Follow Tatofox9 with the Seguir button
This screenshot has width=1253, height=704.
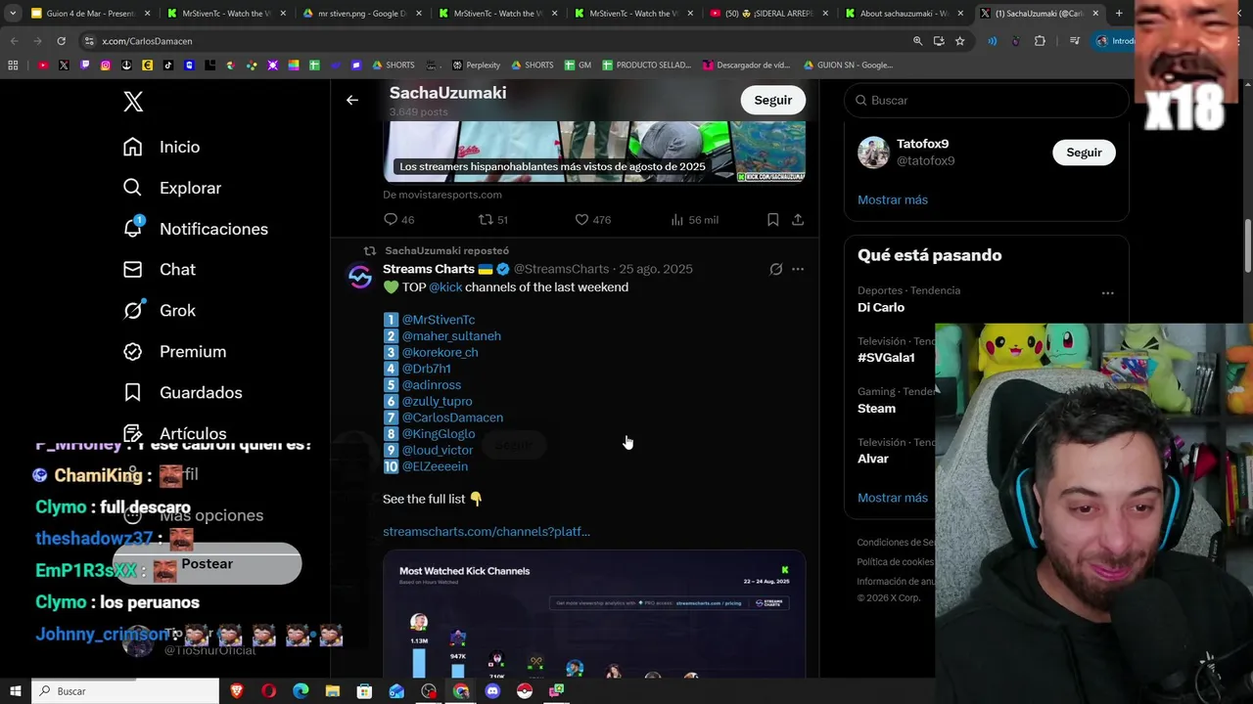click(1084, 153)
